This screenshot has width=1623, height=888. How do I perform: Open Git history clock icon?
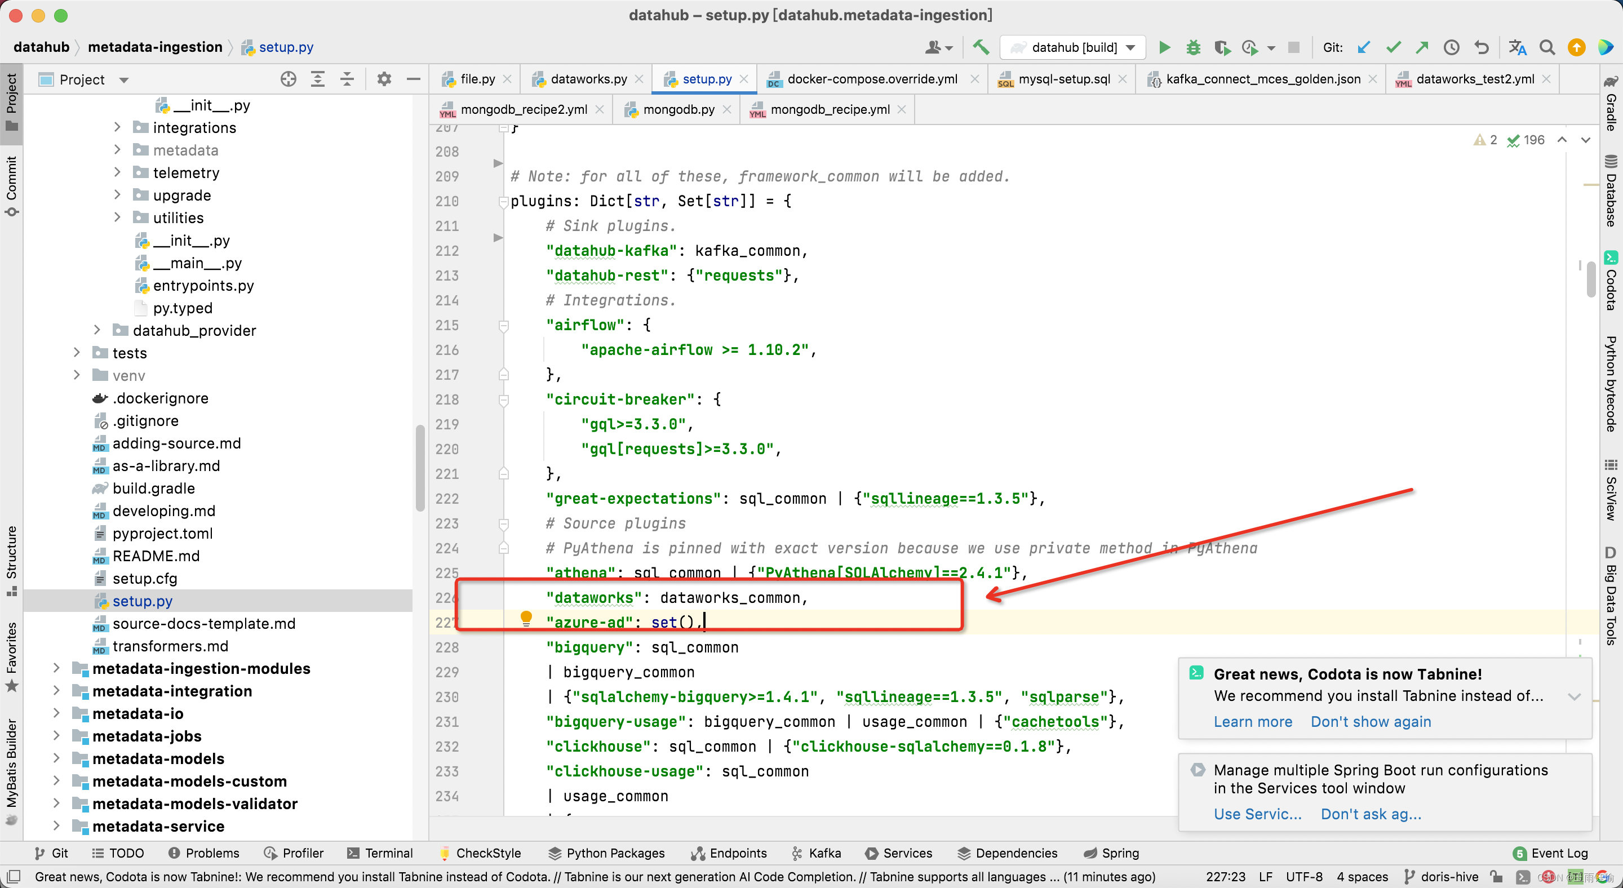pyautogui.click(x=1452, y=47)
